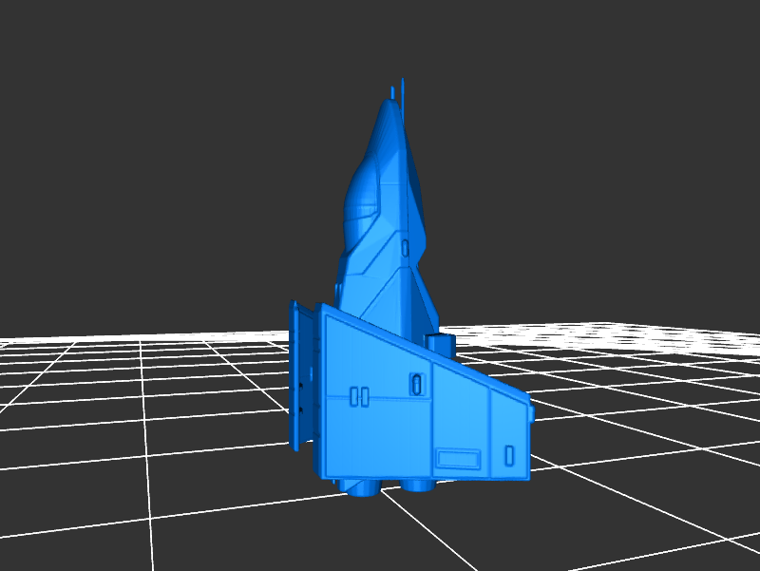
Task: Select the small slot on the upper hull
Action: pos(406,247)
